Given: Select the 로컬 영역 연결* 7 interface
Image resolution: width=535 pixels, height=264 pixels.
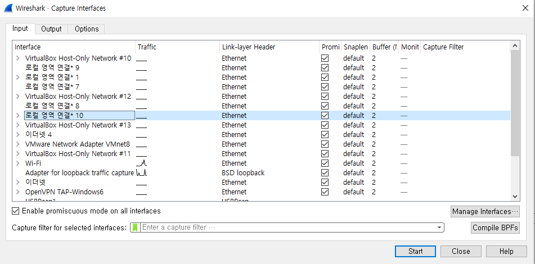Looking at the screenshot, I should click(52, 87).
